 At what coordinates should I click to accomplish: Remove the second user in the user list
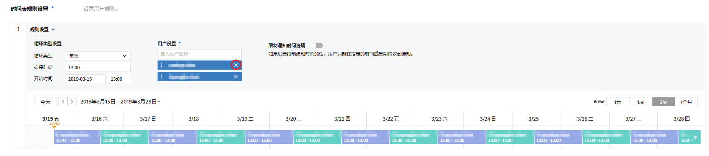point(236,76)
